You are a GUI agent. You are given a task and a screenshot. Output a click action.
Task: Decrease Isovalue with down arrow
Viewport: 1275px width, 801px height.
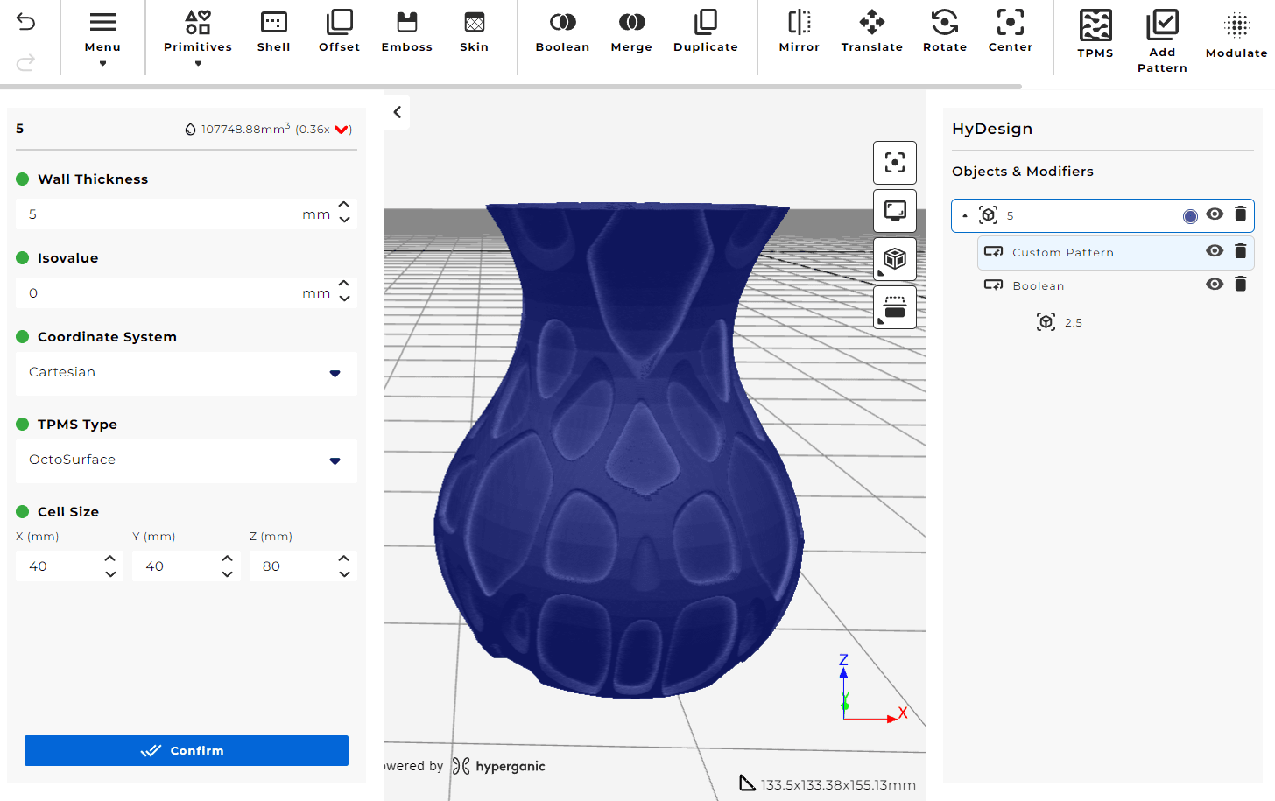coord(344,299)
